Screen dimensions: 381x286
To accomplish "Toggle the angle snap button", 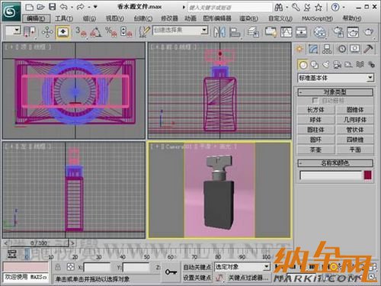I will coord(96,32).
